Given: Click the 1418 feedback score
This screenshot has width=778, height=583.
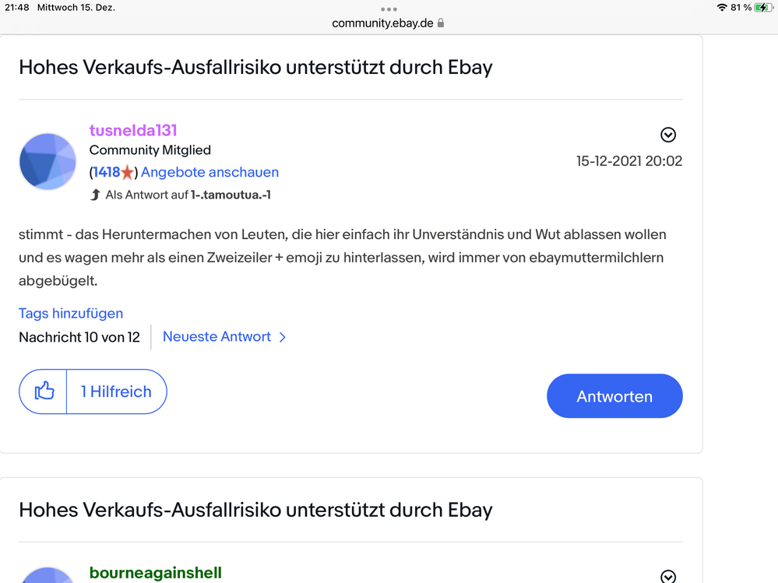Looking at the screenshot, I should click(x=107, y=172).
